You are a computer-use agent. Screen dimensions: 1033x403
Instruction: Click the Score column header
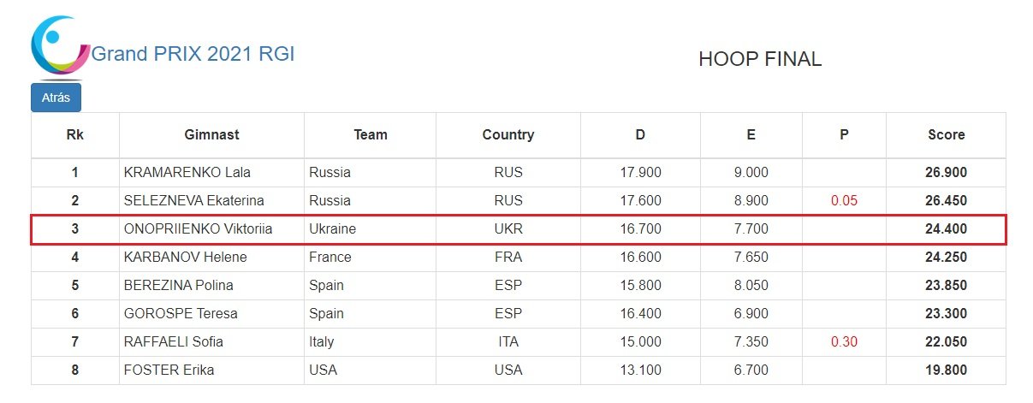click(x=946, y=134)
